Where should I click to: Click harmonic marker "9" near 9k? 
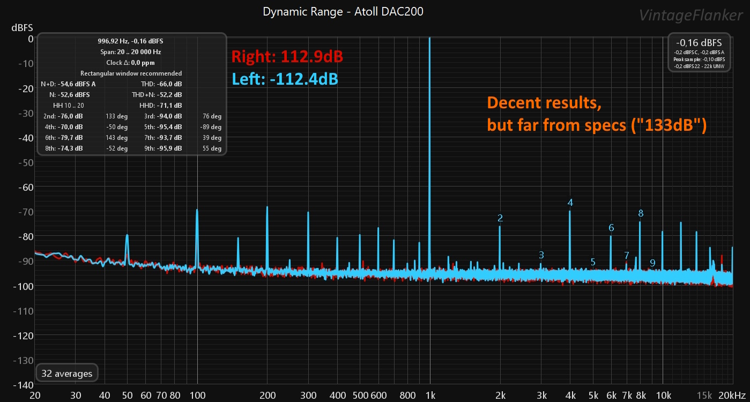[x=652, y=263]
